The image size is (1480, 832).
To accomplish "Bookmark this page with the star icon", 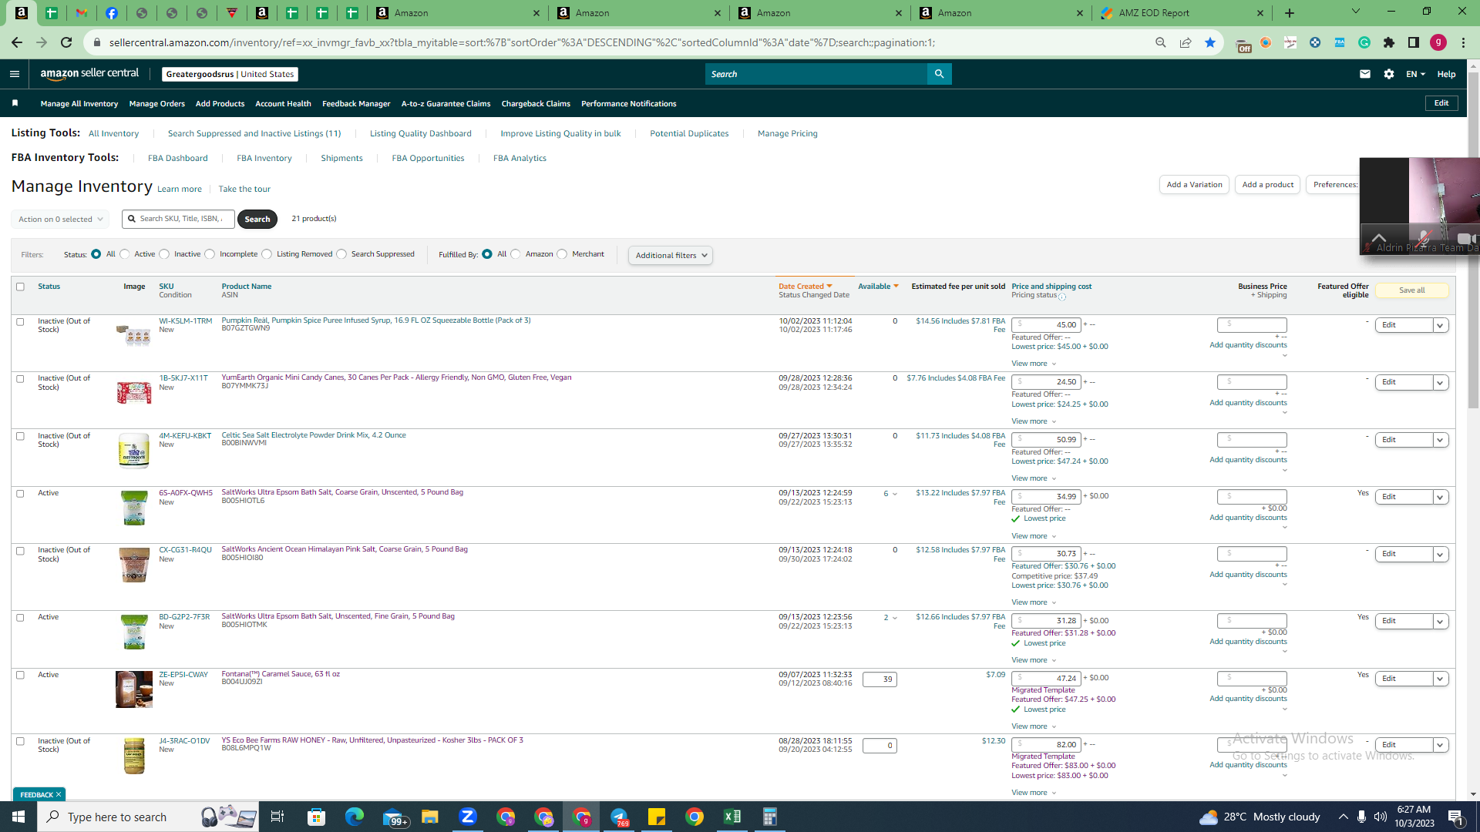I will [1210, 42].
